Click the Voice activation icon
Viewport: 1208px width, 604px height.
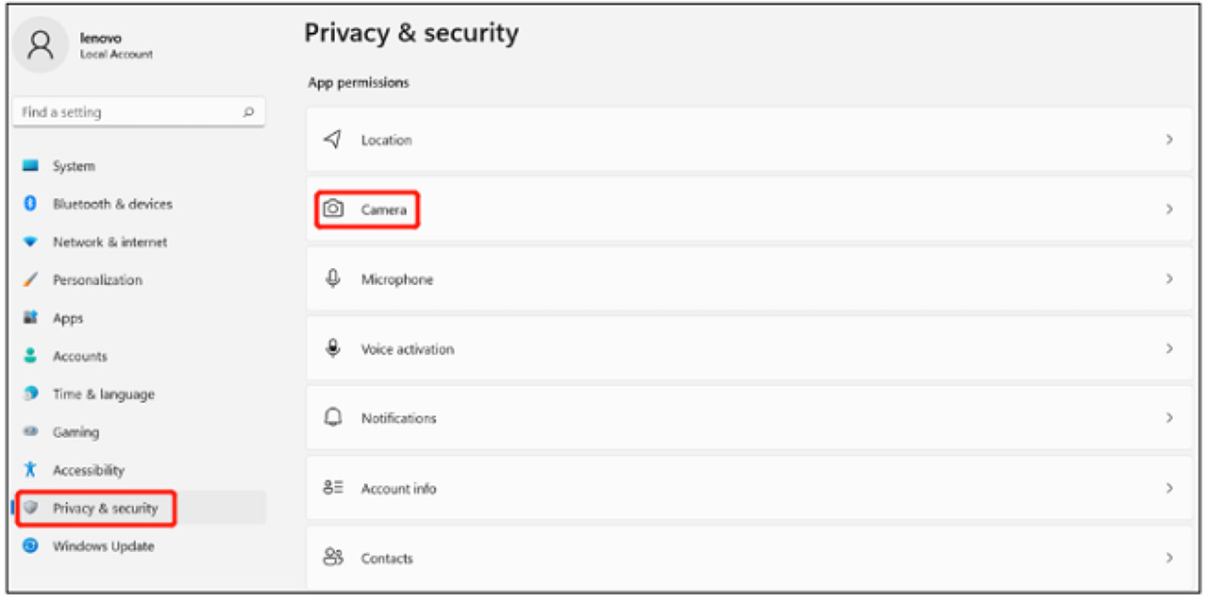(x=332, y=348)
